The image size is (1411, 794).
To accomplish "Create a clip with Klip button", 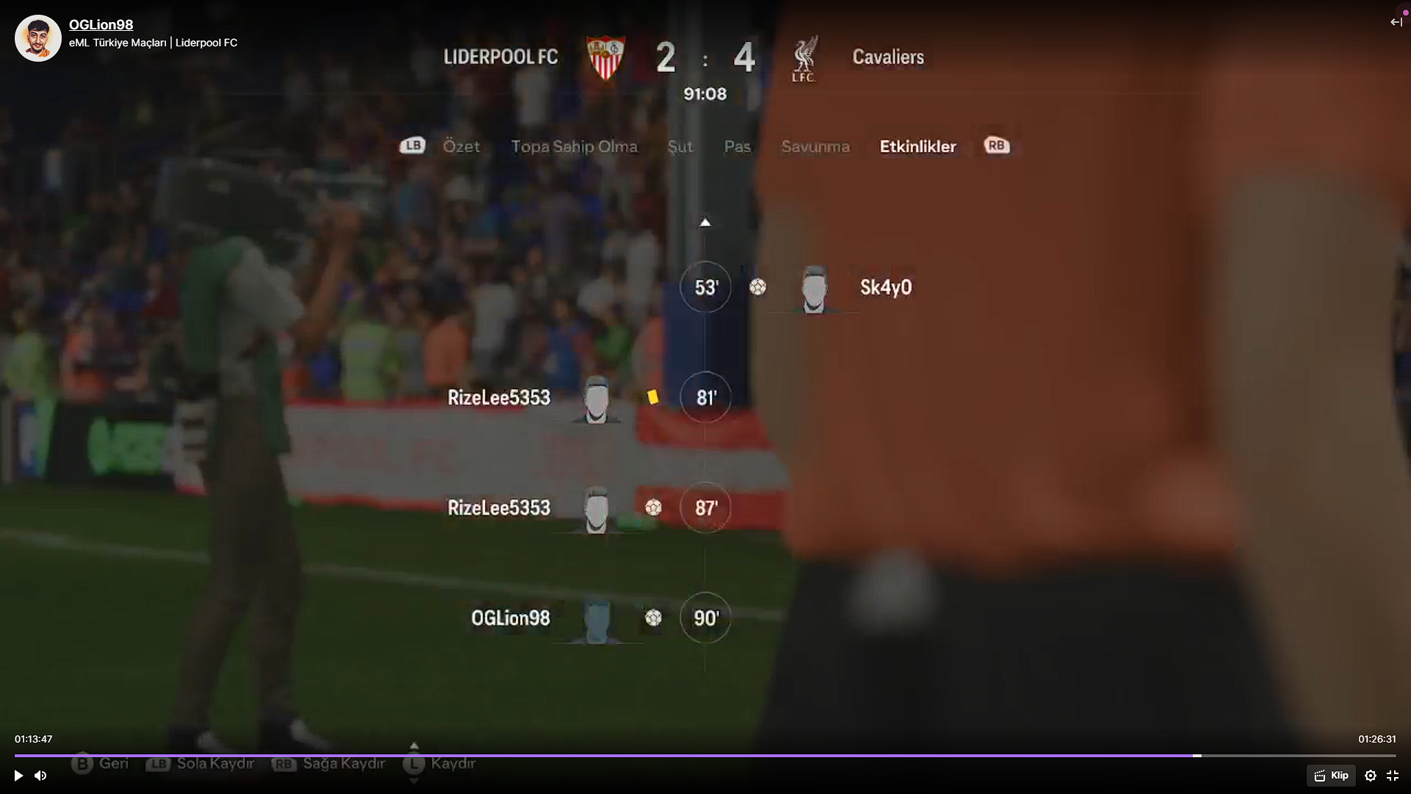I will [1331, 776].
